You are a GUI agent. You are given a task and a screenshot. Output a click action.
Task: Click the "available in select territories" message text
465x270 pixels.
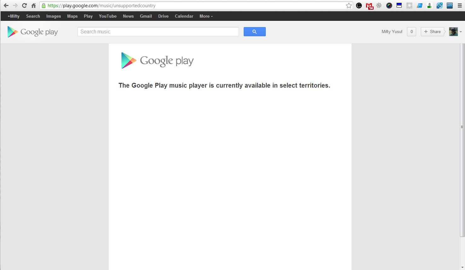click(x=224, y=85)
